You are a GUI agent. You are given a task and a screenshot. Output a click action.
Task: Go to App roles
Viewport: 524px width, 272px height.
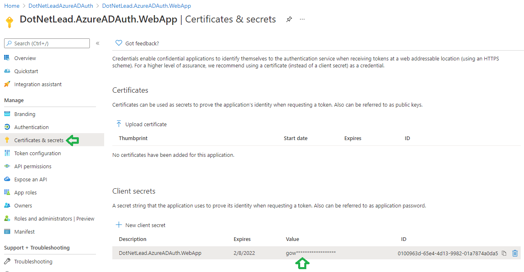25,192
